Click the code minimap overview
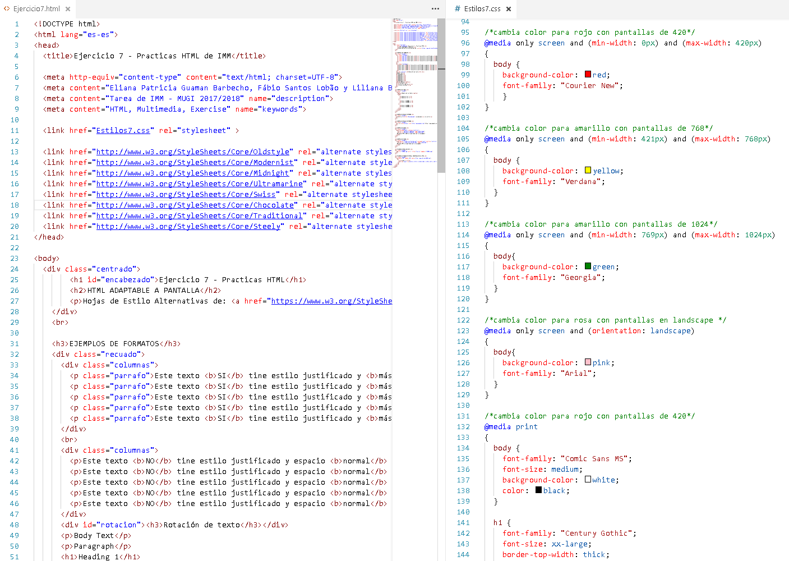789x561 pixels. click(415, 93)
